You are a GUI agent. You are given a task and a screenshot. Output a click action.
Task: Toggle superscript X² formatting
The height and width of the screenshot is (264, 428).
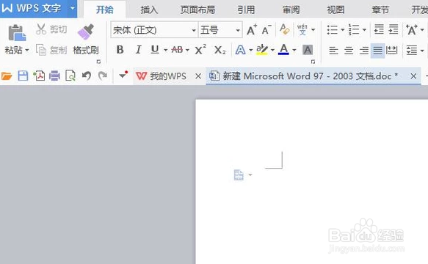pos(200,50)
